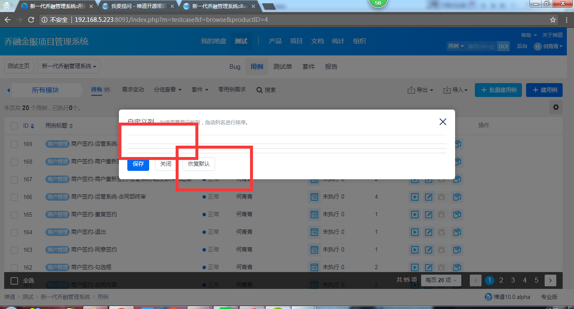Click 关闭 in the 自定义列 dialog
Viewport: 574px width, 309px height.
[166, 164]
